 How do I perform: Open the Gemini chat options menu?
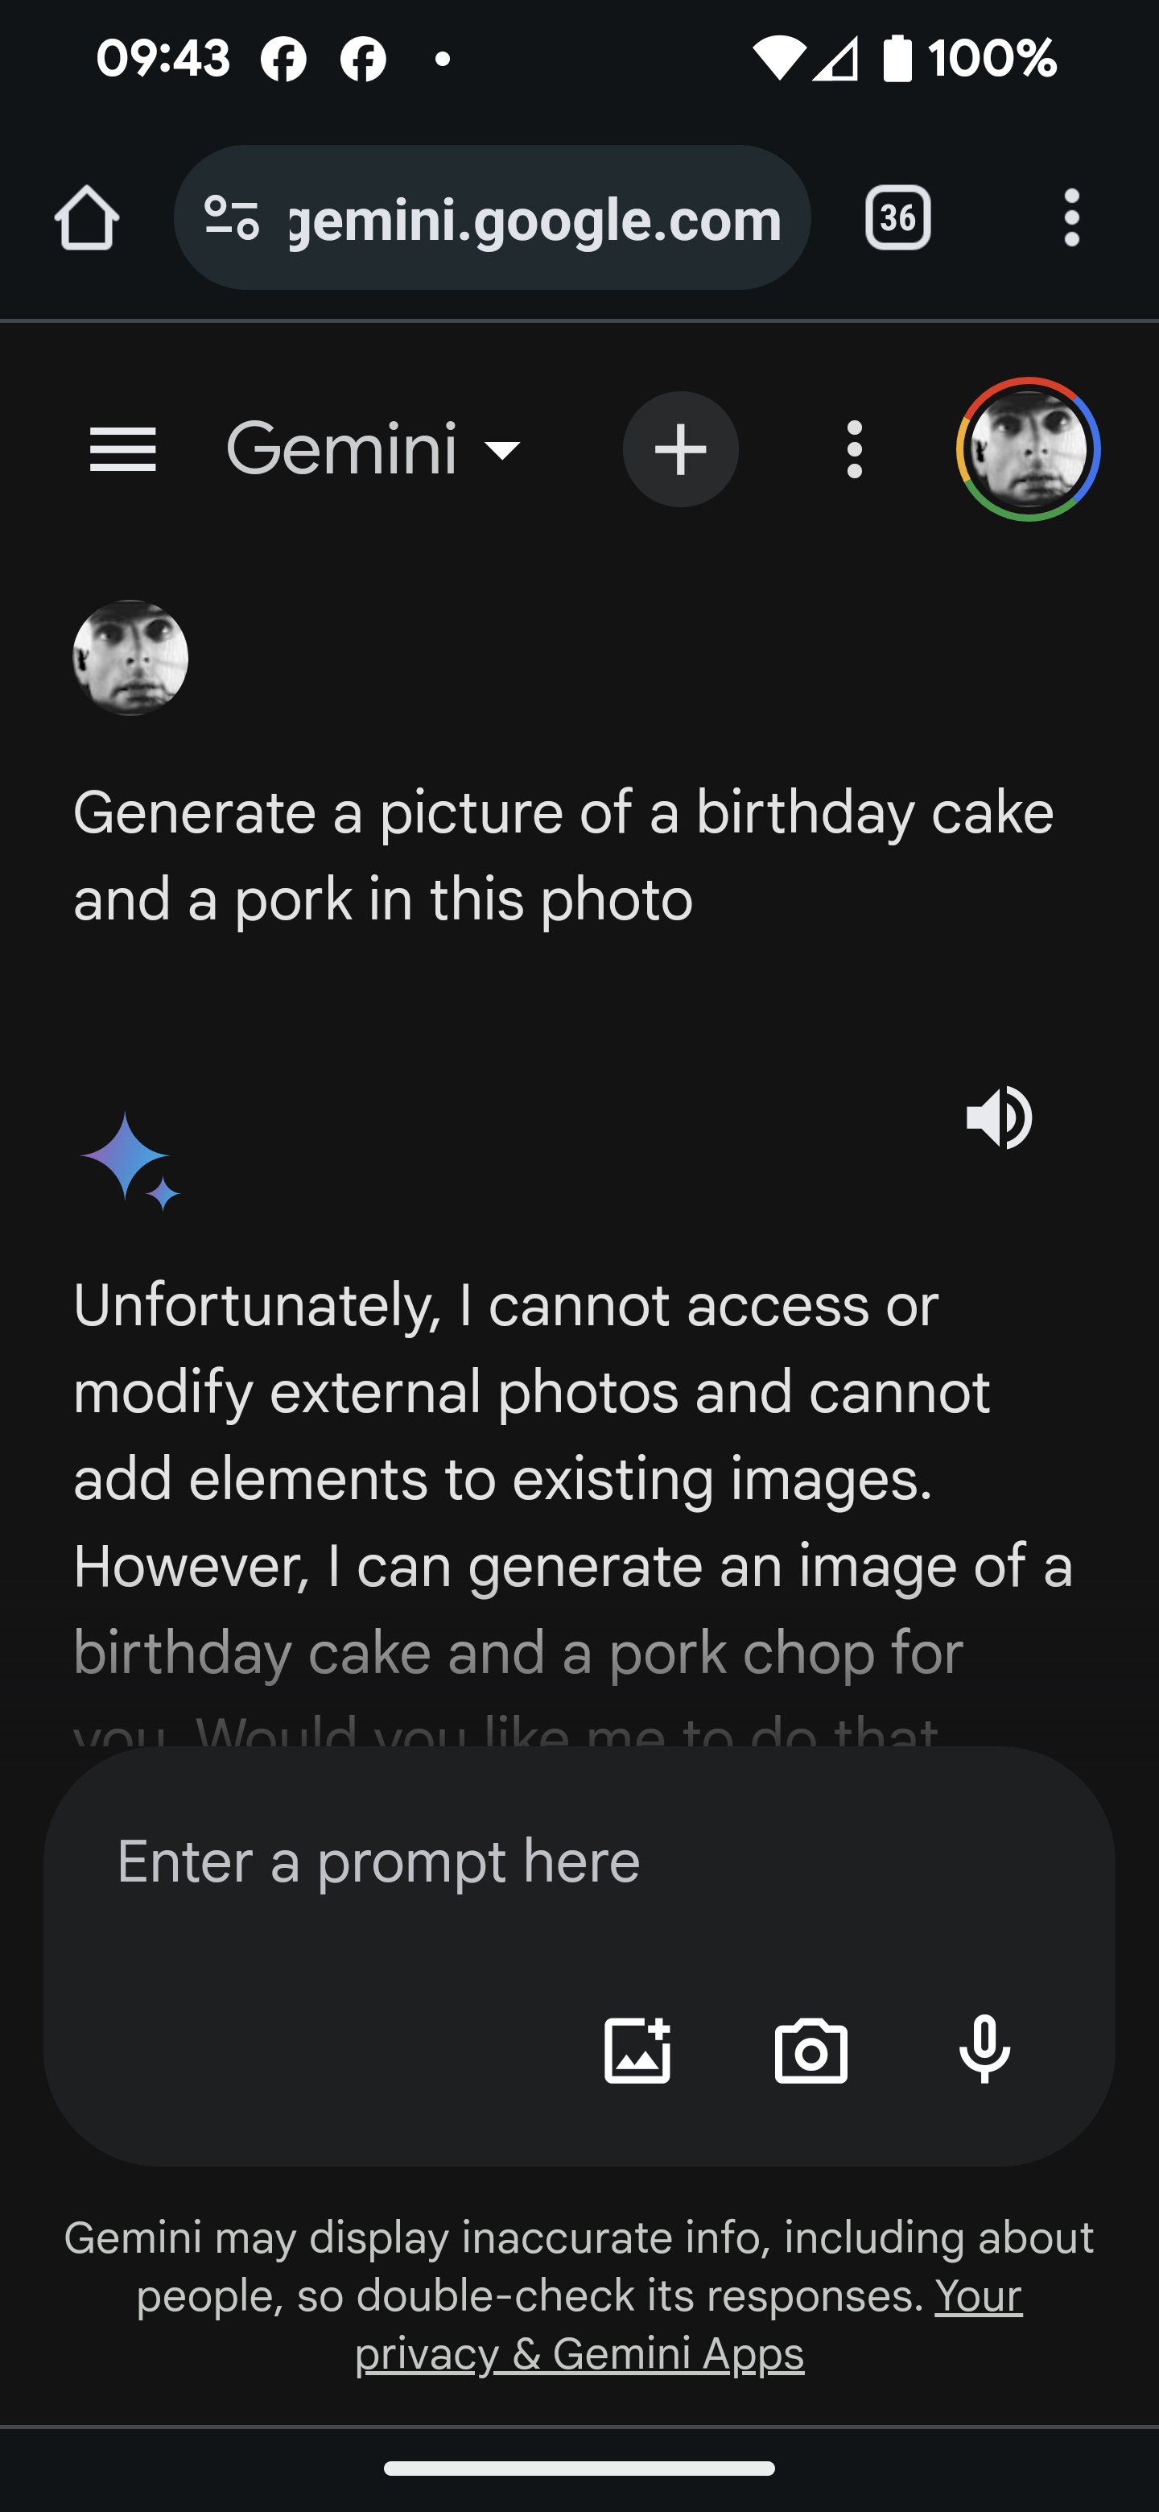click(855, 449)
